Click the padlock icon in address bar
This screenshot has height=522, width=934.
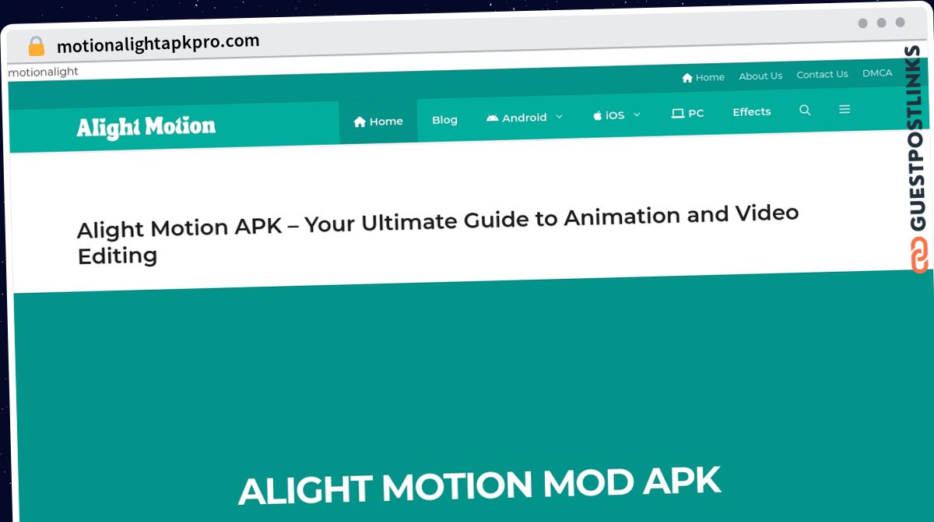pyautogui.click(x=37, y=47)
